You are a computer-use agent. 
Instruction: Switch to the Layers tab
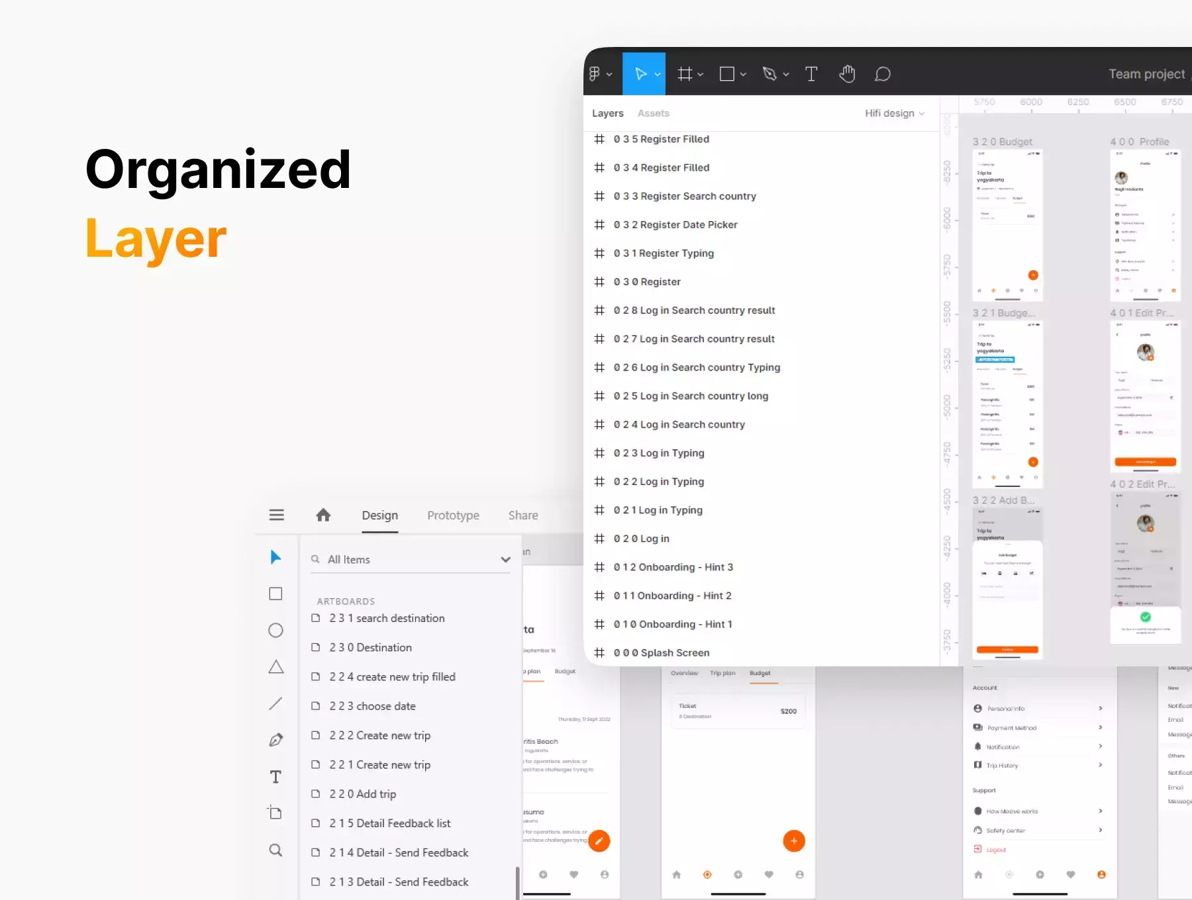(x=607, y=113)
